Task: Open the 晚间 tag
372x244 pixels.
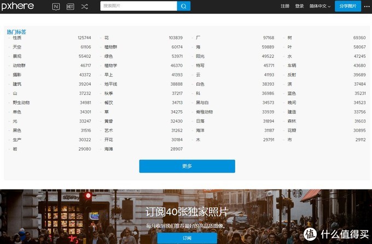Action: (x=292, y=103)
